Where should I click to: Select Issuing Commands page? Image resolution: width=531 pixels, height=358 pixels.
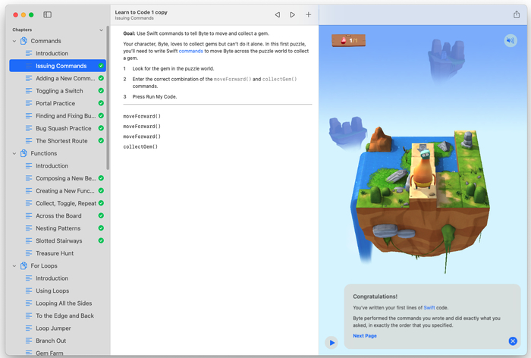point(58,66)
